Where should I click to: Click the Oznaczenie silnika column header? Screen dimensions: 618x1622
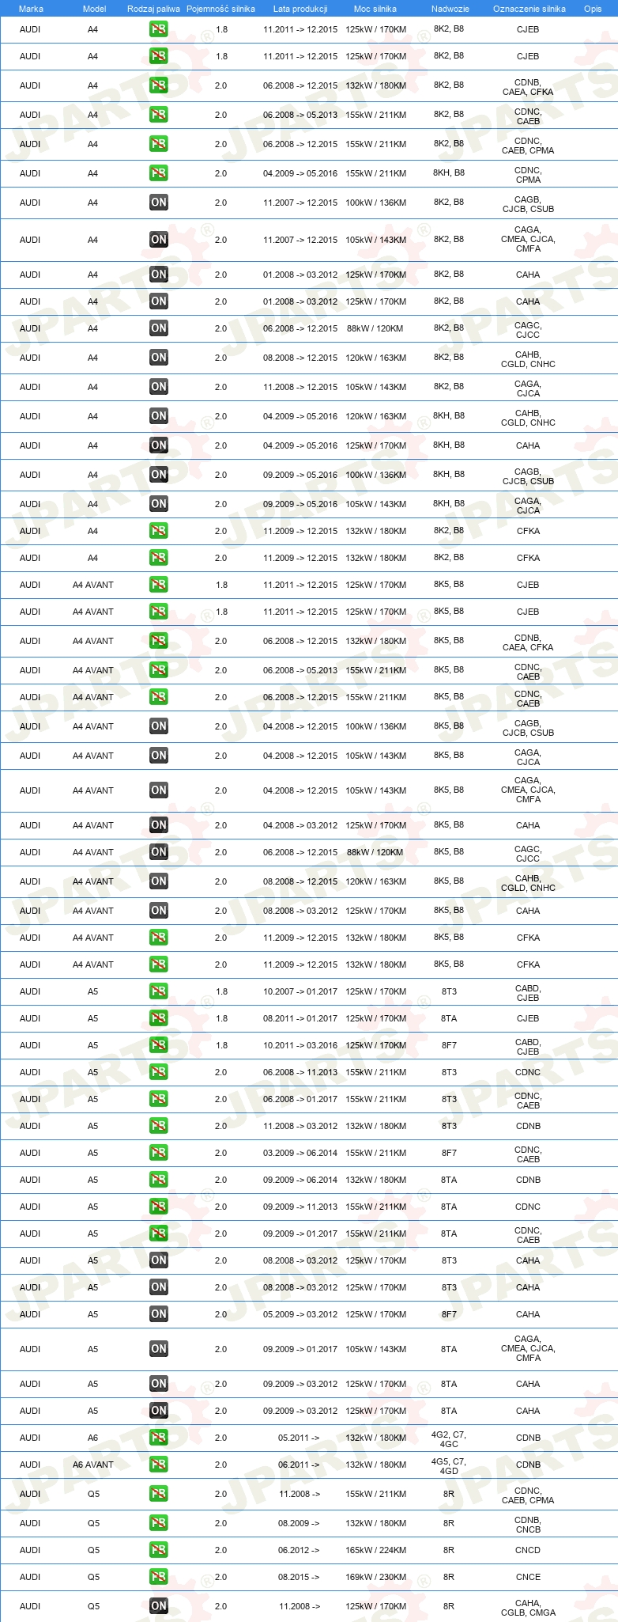(x=529, y=9)
